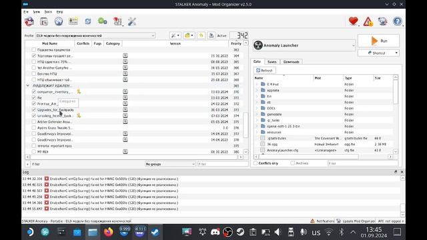
Task: Open the Bluetooth tray icon
Action: click(341, 232)
